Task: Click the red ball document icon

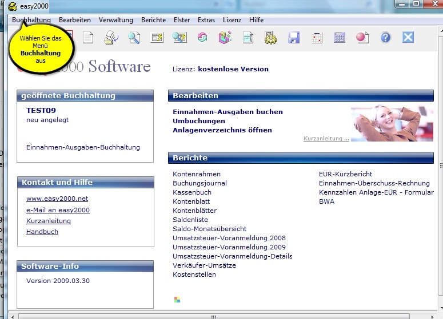Action: (x=362, y=38)
